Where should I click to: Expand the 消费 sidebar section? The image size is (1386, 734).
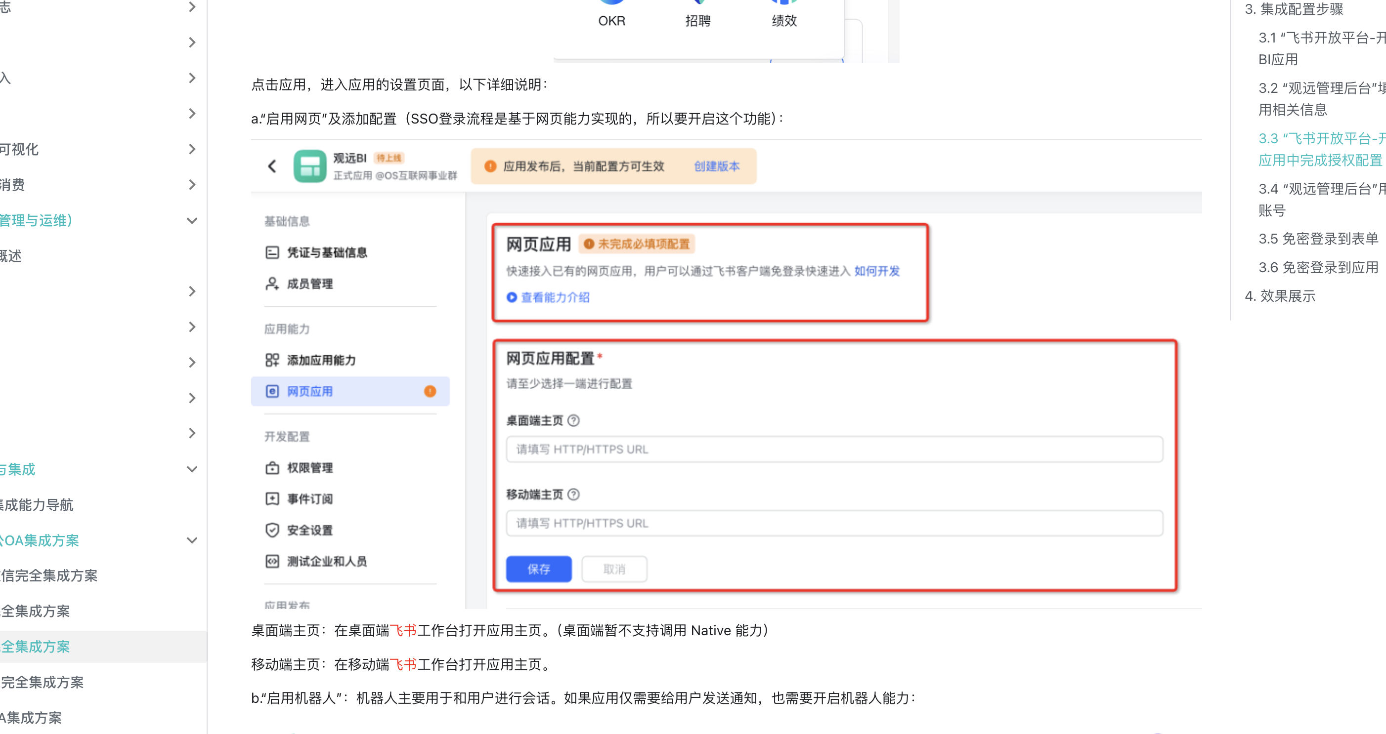tap(192, 184)
